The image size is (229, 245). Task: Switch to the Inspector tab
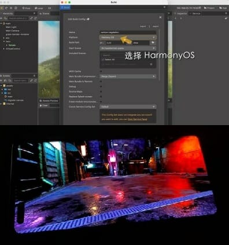pyautogui.click(x=181, y=13)
